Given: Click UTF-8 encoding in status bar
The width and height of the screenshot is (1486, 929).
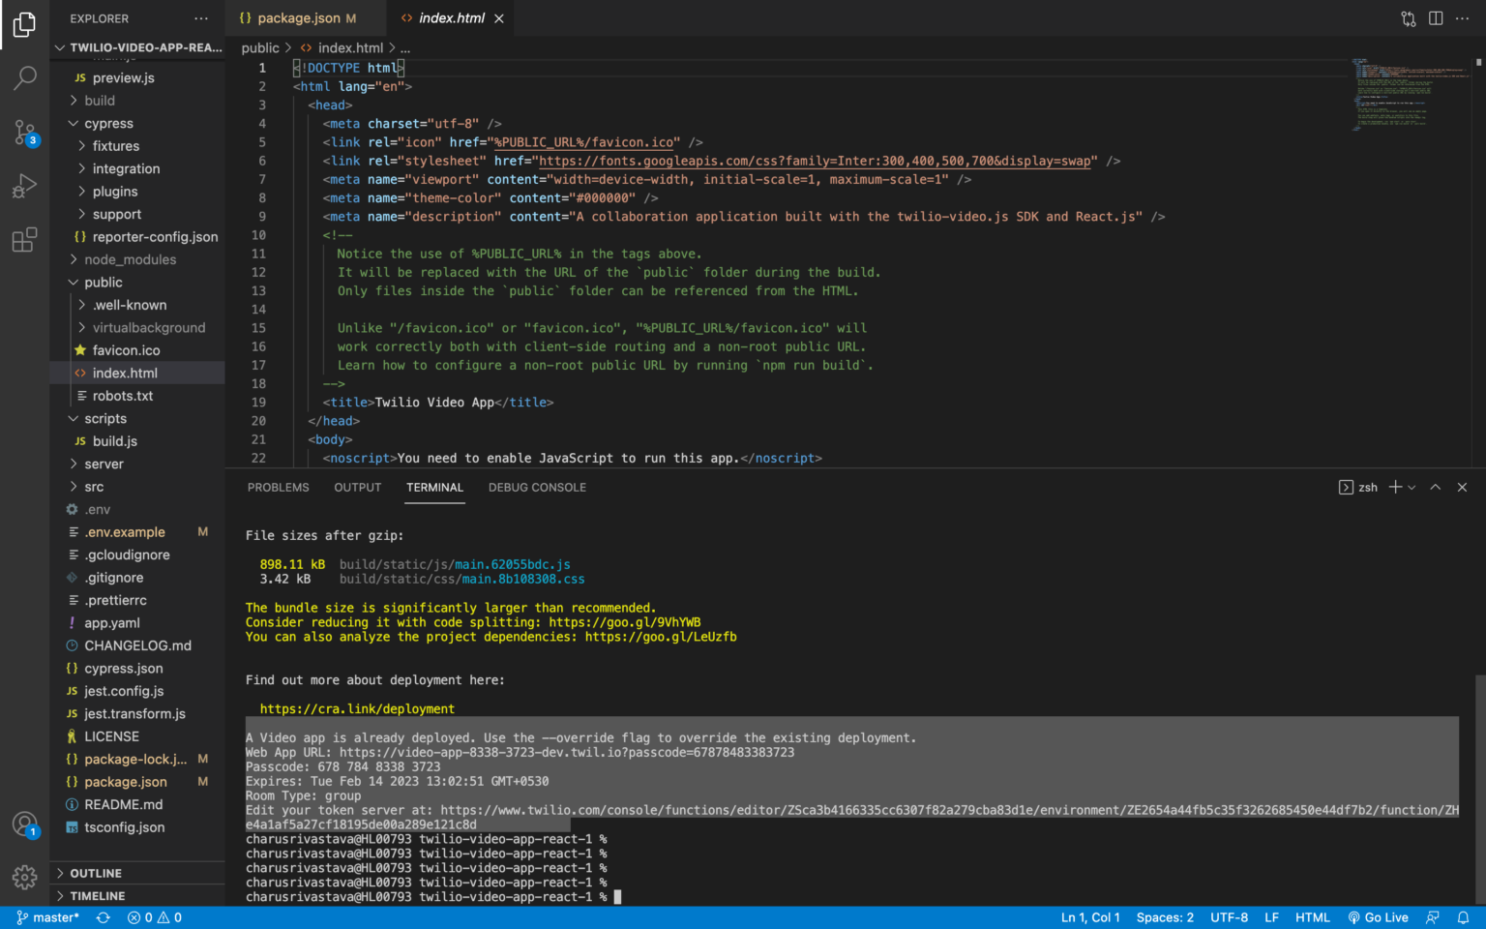Looking at the screenshot, I should click(1229, 916).
